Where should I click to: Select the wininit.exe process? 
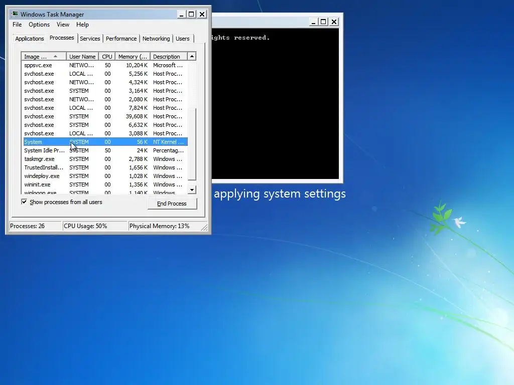(x=104, y=184)
